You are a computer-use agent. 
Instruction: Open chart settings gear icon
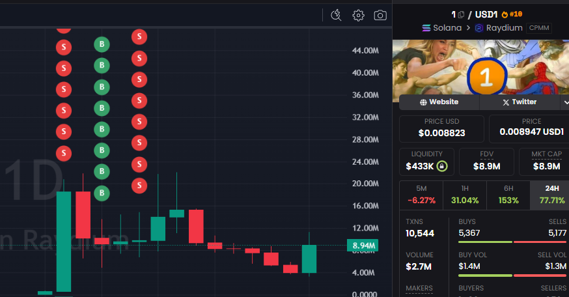coord(358,15)
